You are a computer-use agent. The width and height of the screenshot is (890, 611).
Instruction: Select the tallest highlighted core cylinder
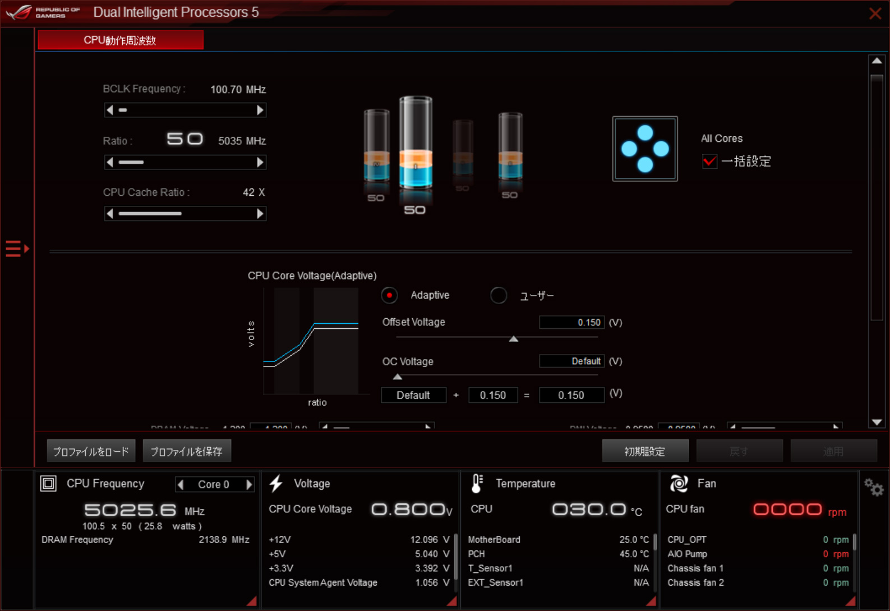point(416,144)
